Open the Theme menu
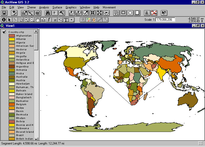The height and width of the screenshot is (147, 205). (x=32, y=7)
